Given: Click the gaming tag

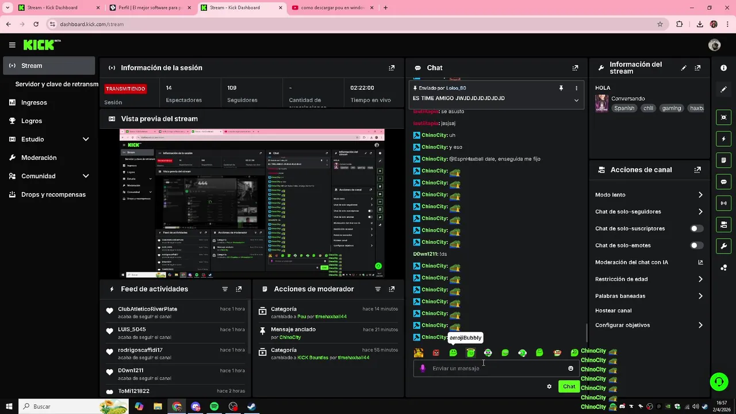Looking at the screenshot, I should tap(671, 108).
